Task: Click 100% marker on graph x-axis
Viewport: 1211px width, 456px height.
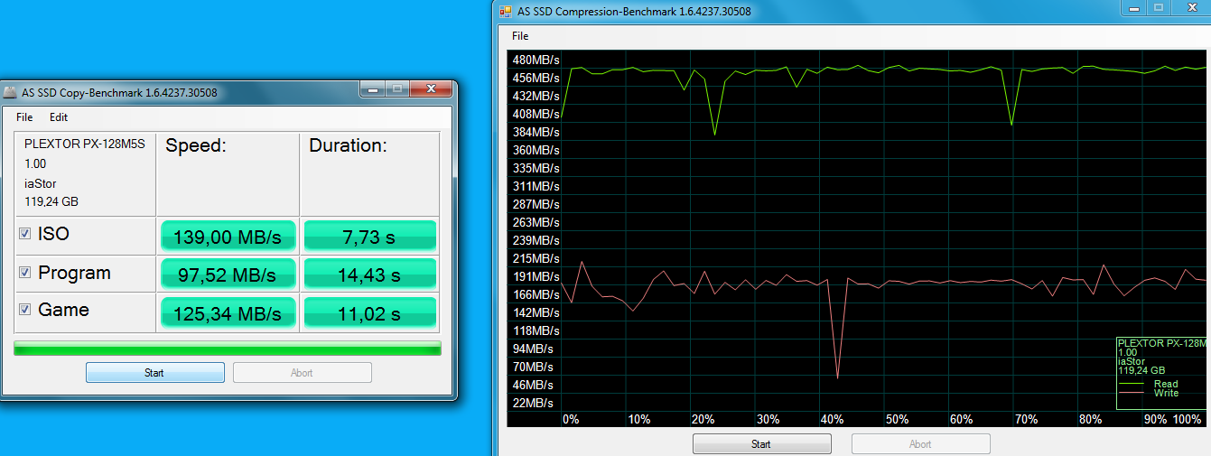Action: (x=1188, y=420)
